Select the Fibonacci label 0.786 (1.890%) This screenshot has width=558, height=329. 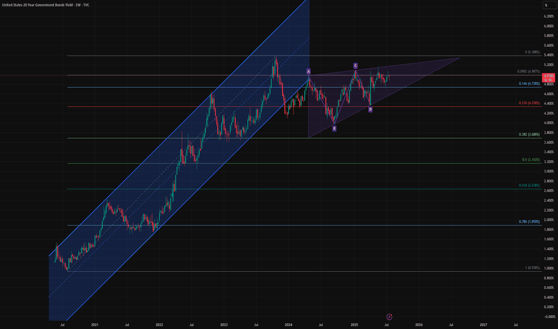(529, 221)
